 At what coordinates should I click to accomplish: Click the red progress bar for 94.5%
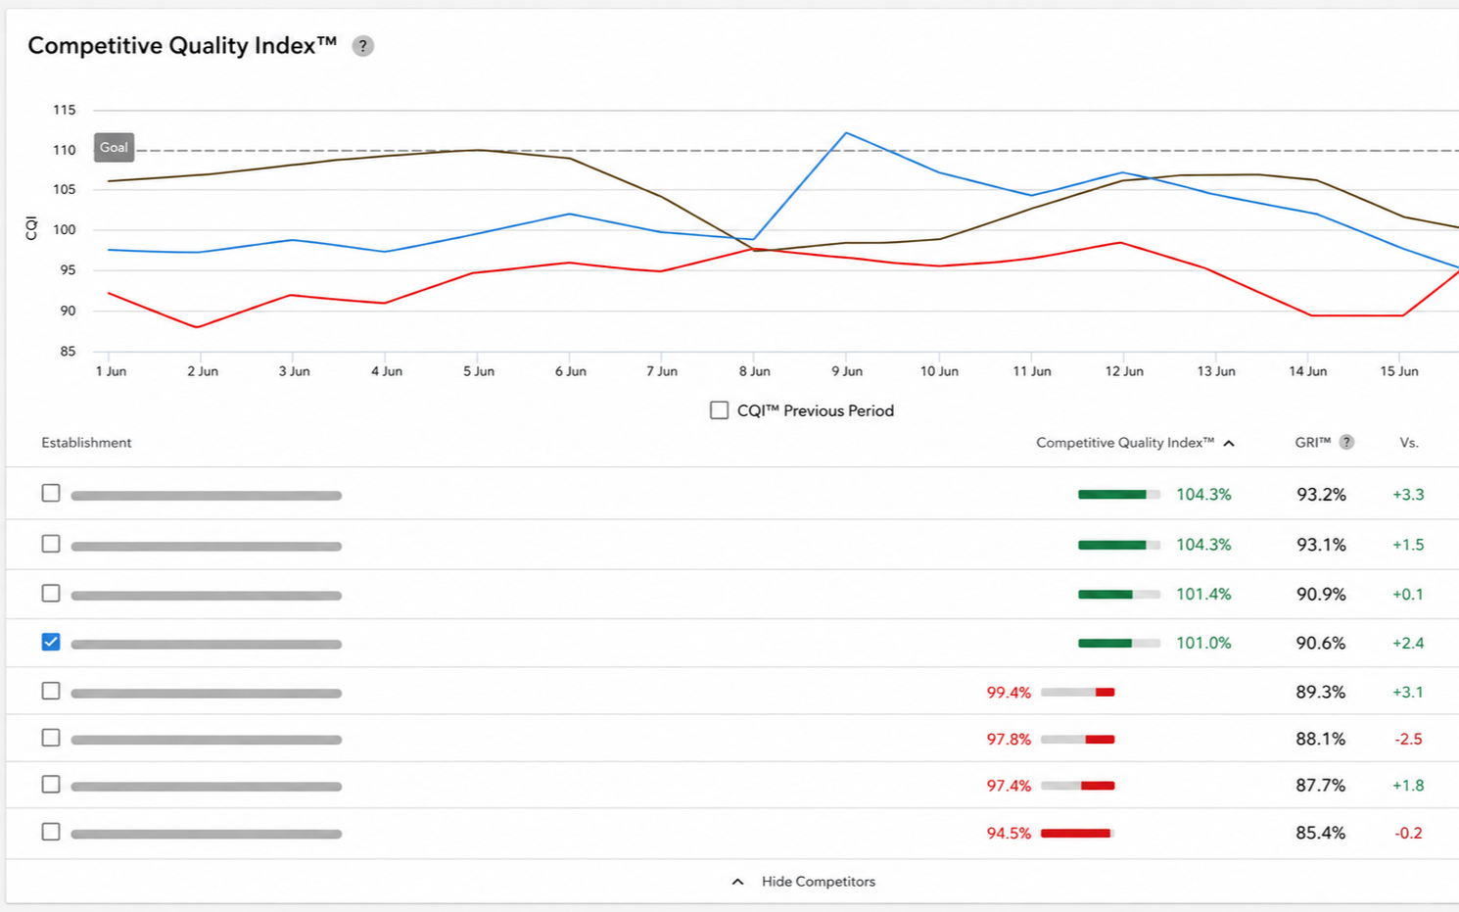1077,834
